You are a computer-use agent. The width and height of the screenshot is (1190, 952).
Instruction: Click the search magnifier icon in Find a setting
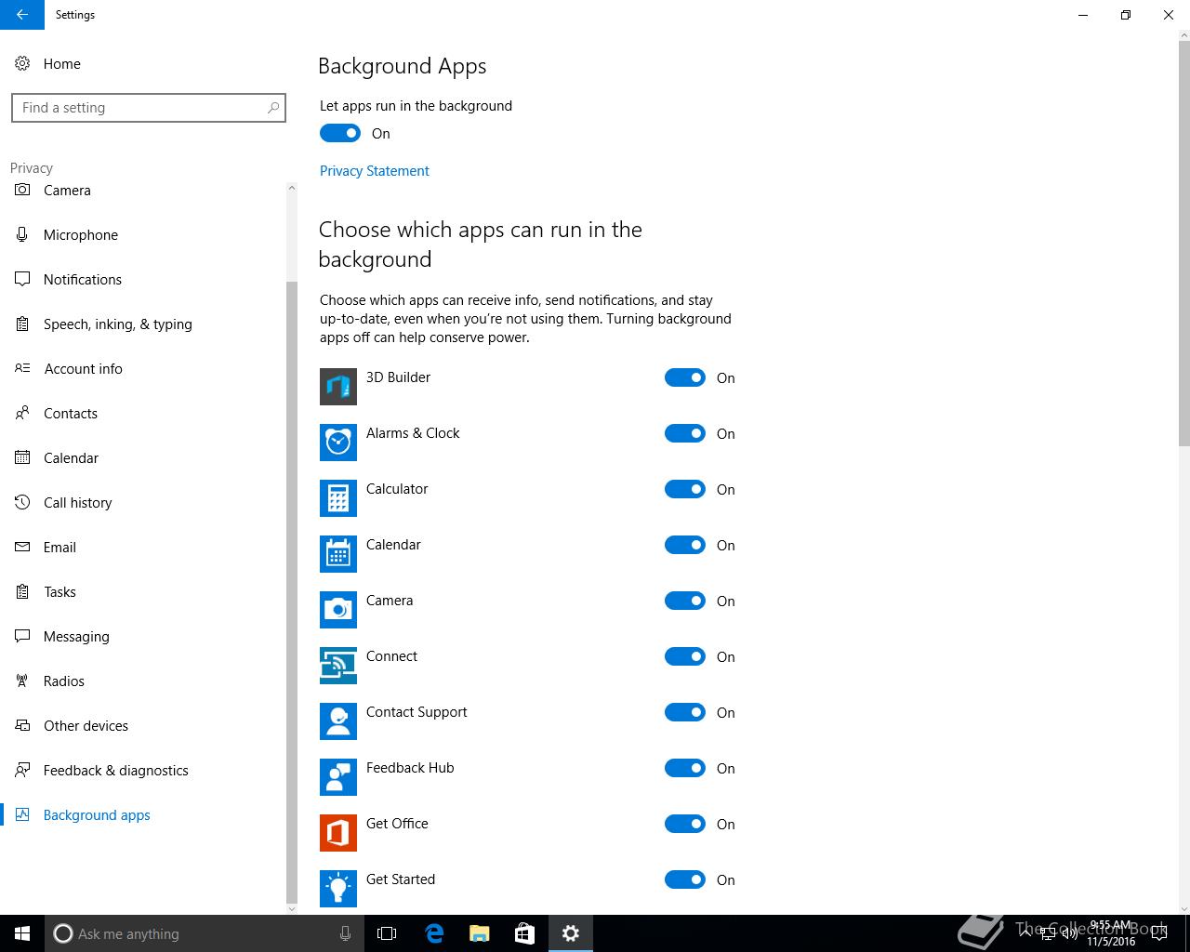[x=273, y=108]
